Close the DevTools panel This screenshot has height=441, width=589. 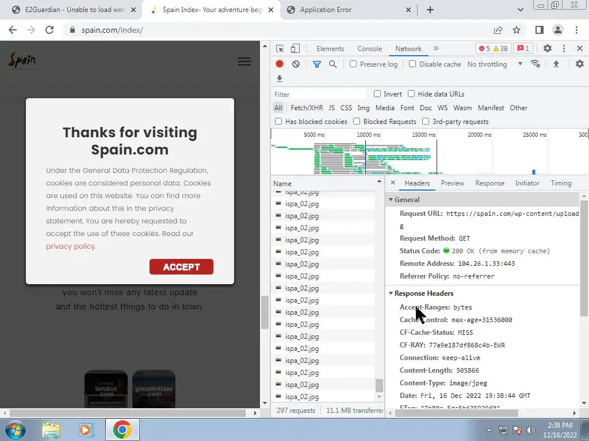pos(580,48)
